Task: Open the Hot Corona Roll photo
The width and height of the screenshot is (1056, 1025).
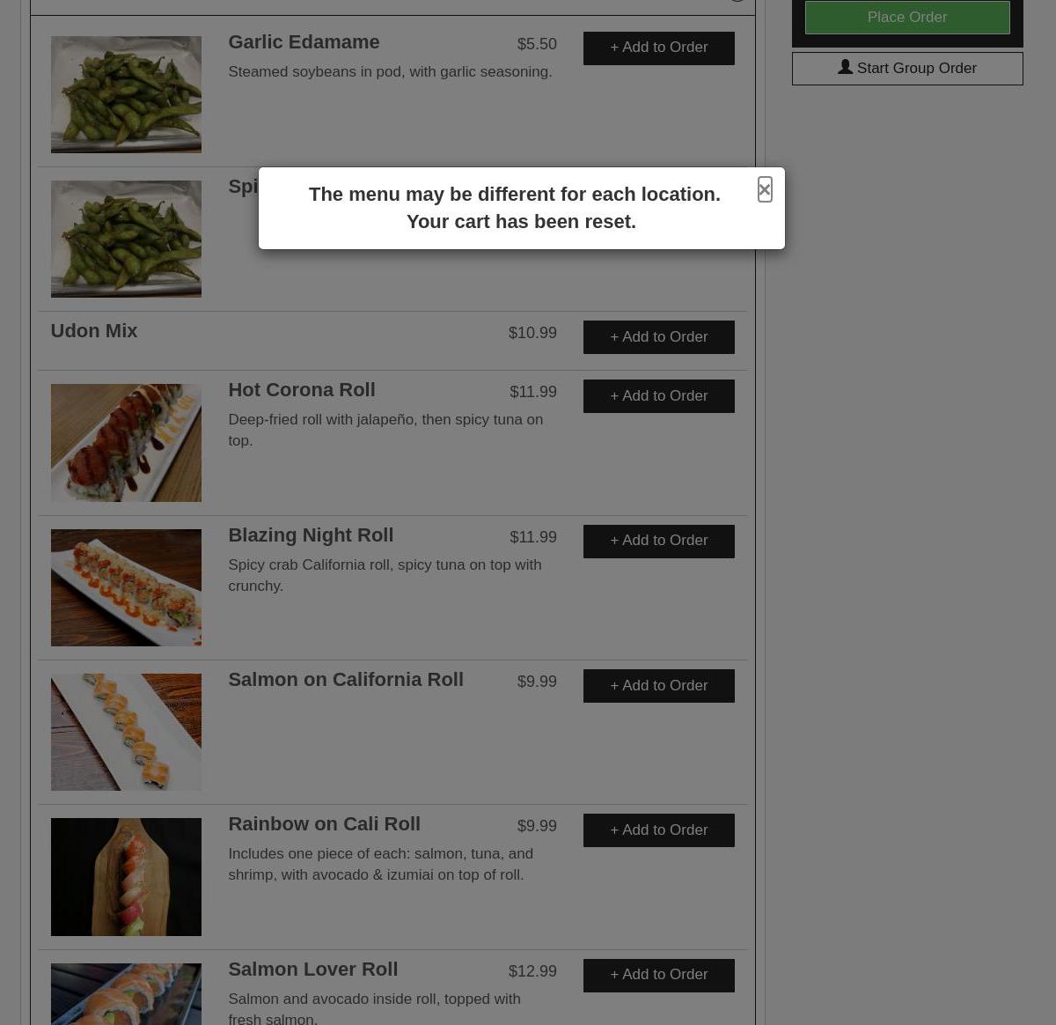Action: [x=126, y=443]
